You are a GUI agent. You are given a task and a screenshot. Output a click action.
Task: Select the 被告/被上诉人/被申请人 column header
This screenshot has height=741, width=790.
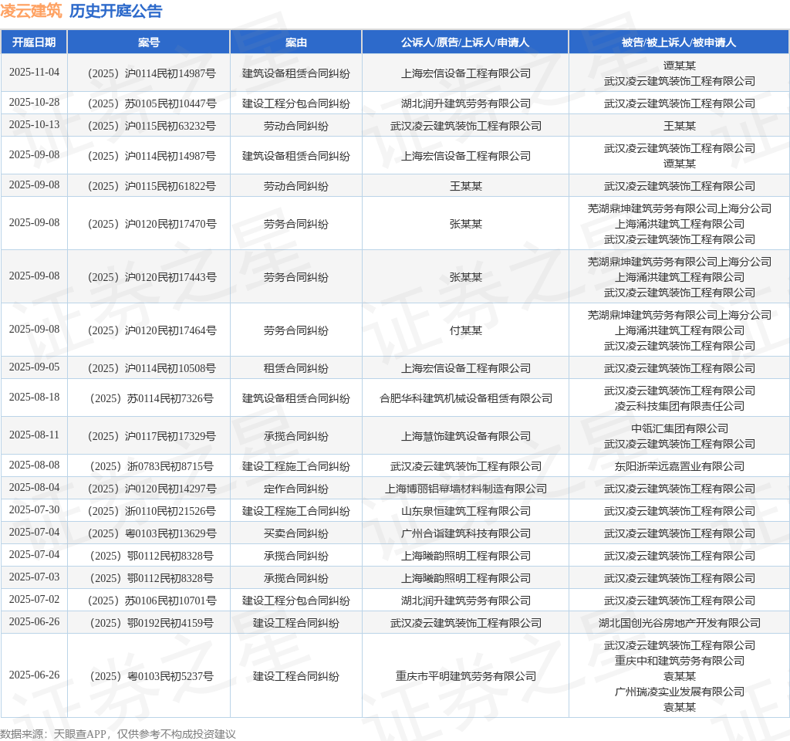click(x=679, y=42)
